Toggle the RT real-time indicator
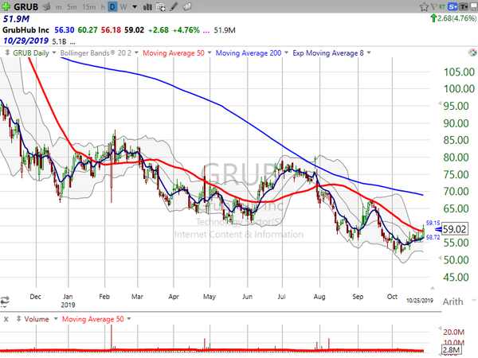 tap(442, 6)
